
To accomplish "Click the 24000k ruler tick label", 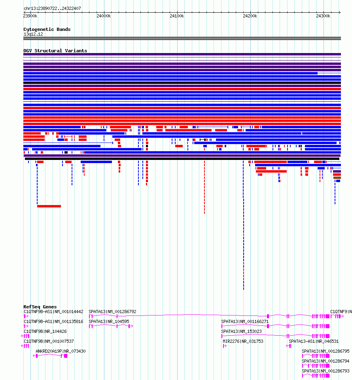I will 104,16.
